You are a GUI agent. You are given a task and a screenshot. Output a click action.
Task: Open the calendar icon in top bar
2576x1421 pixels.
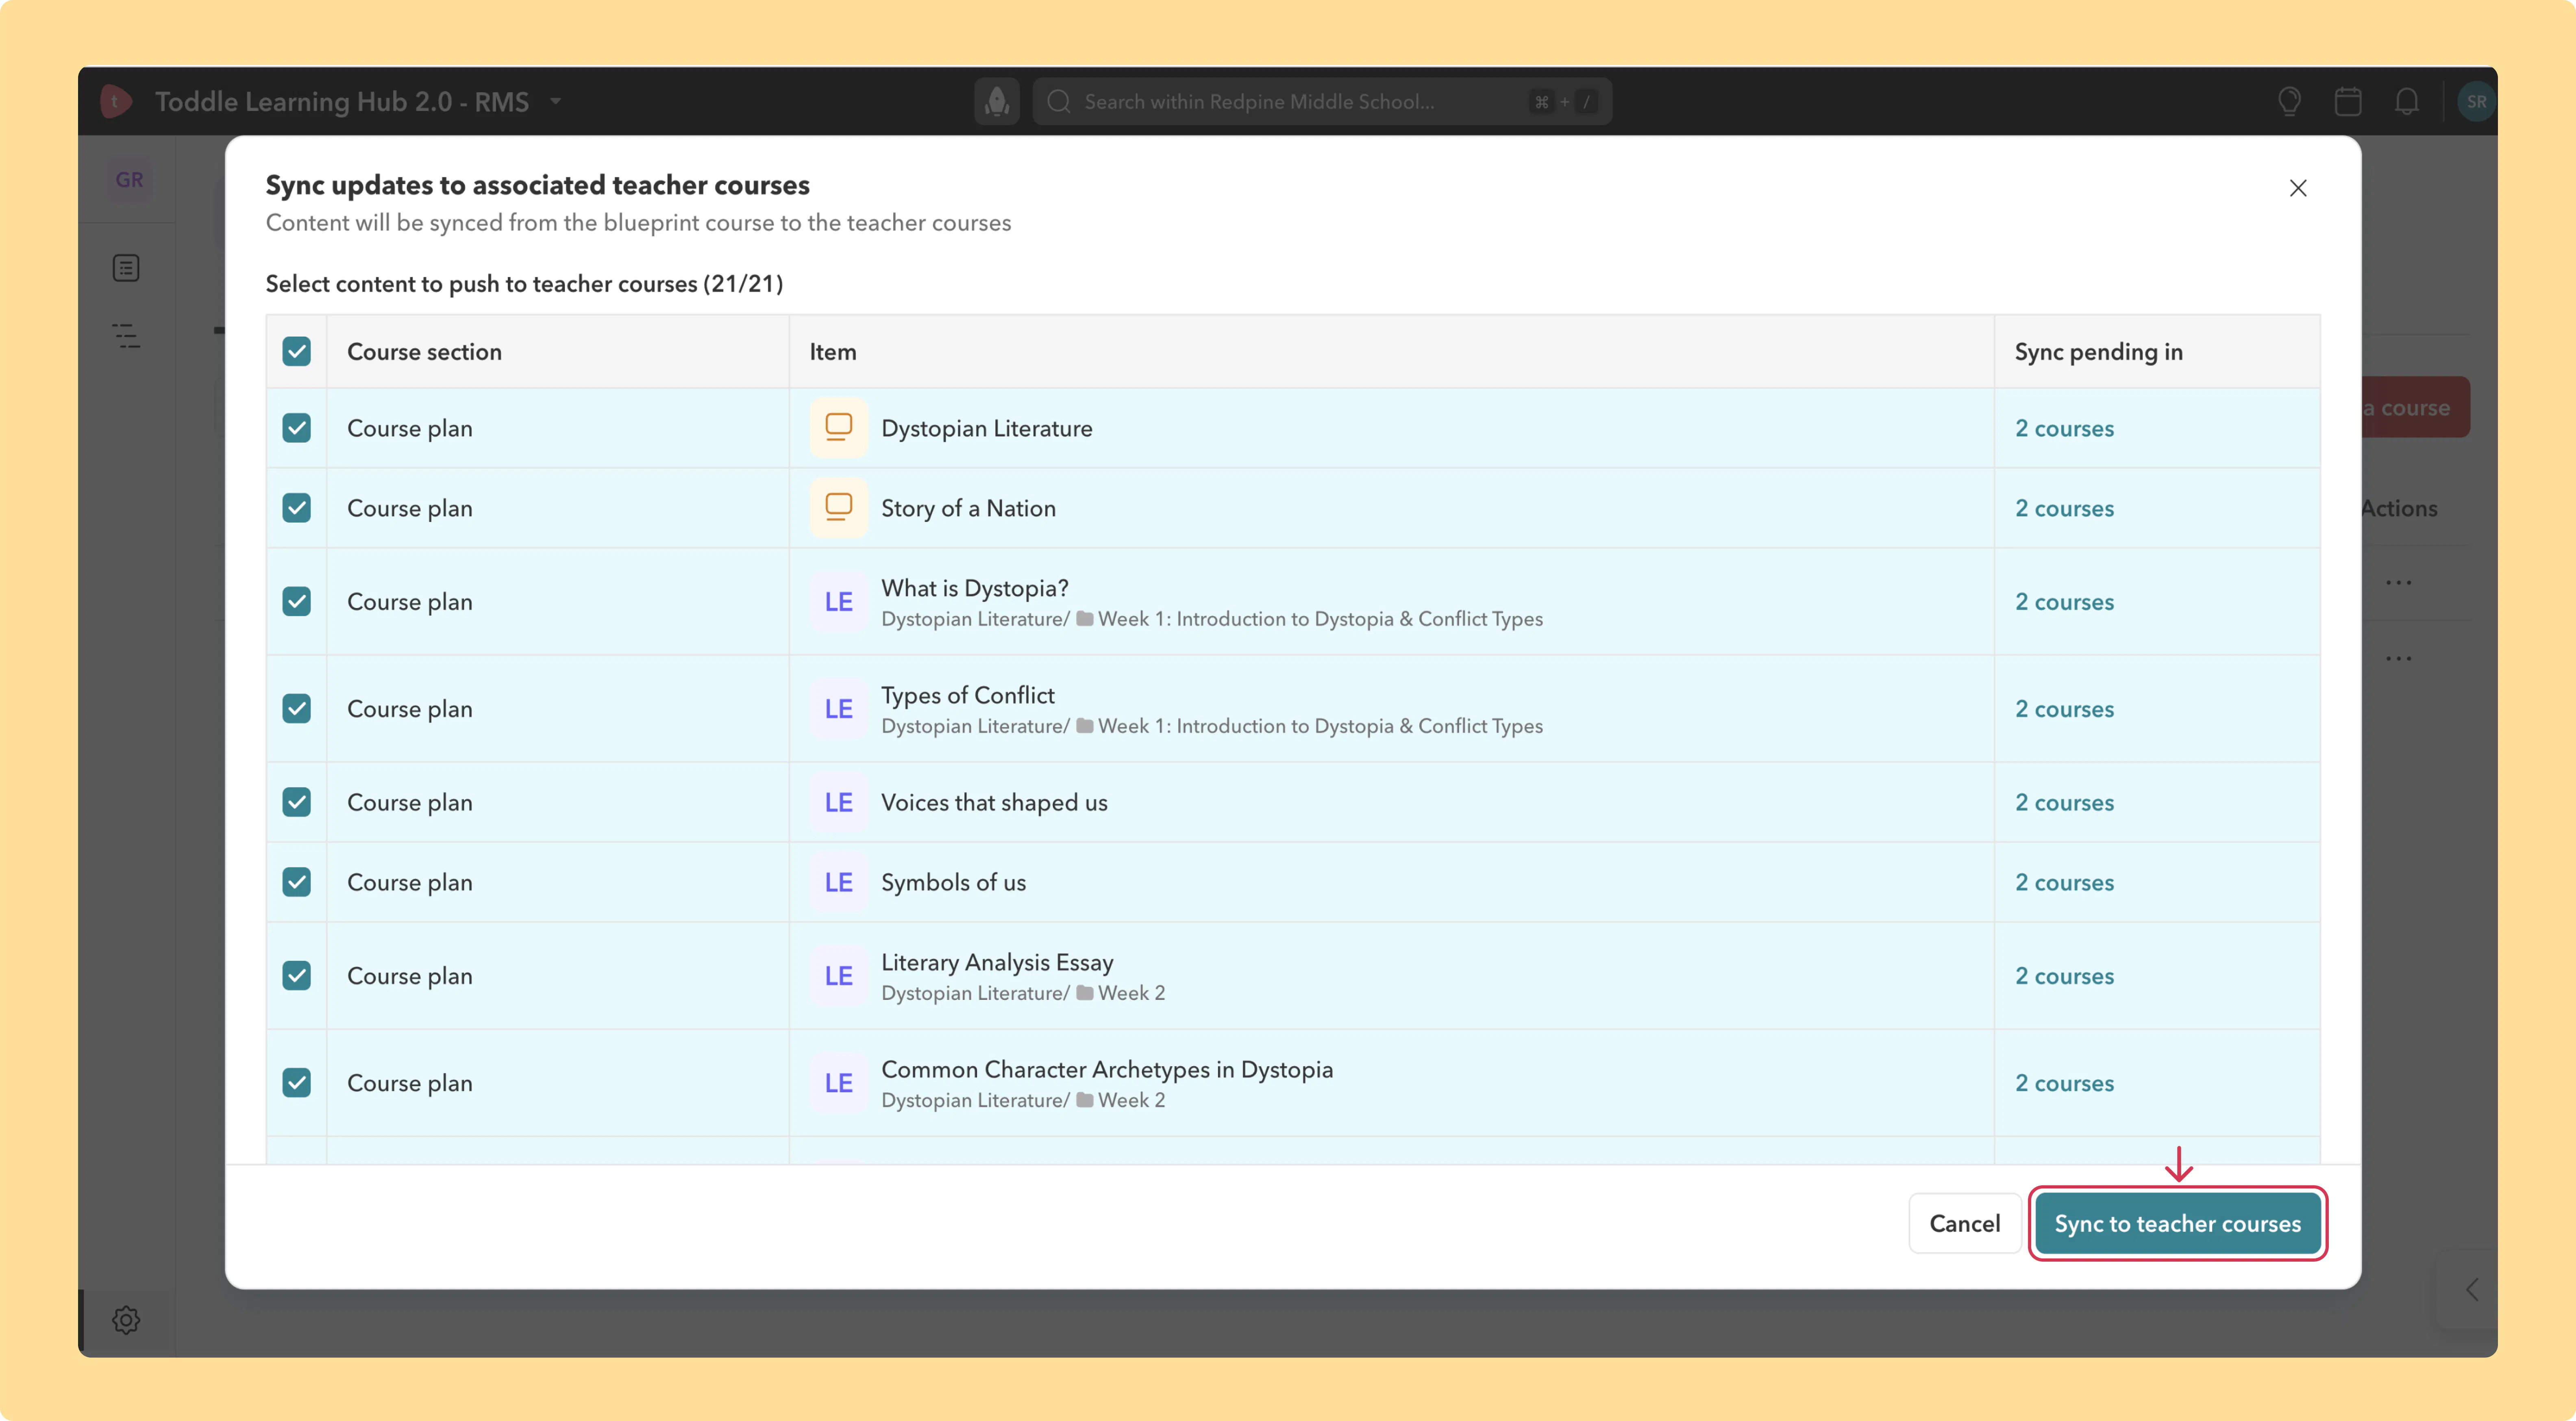pyautogui.click(x=2348, y=101)
